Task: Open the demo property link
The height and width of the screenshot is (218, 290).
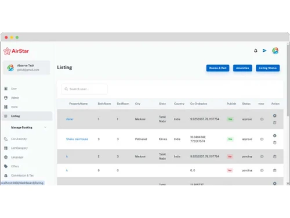Action: (x=70, y=119)
